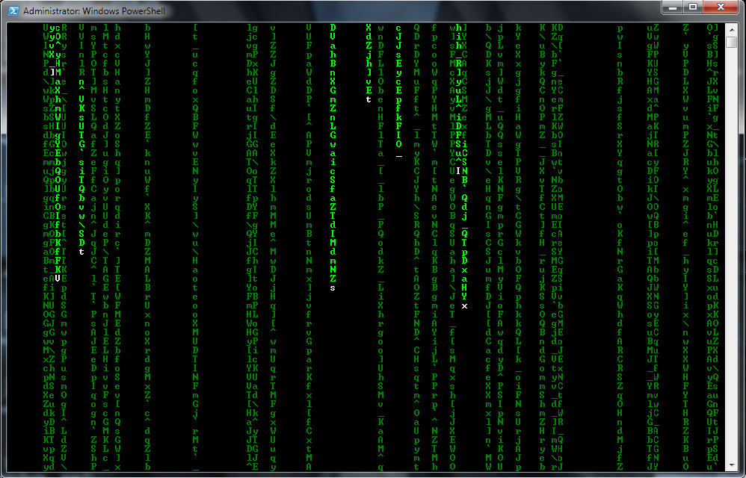The width and height of the screenshot is (746, 478).
Task: Click the white 'x' below bright 'HY'
Action: pyautogui.click(x=464, y=306)
